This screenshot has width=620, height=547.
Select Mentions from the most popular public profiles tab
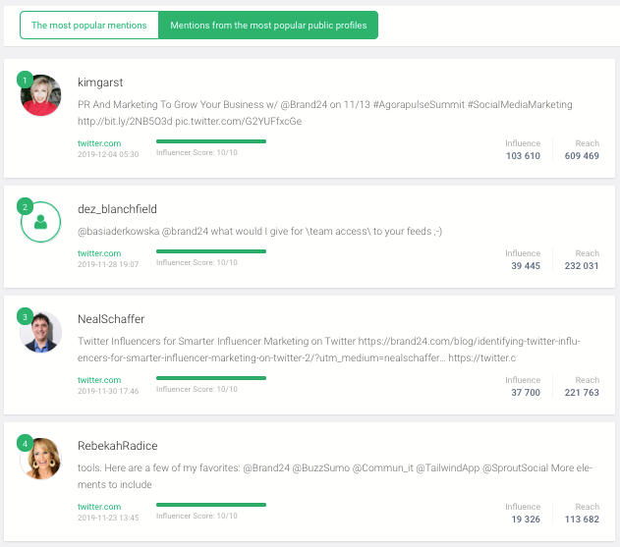coord(268,25)
